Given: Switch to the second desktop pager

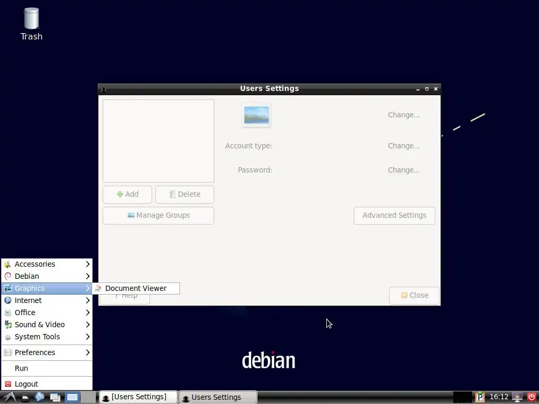Looking at the screenshot, I should [x=88, y=398].
